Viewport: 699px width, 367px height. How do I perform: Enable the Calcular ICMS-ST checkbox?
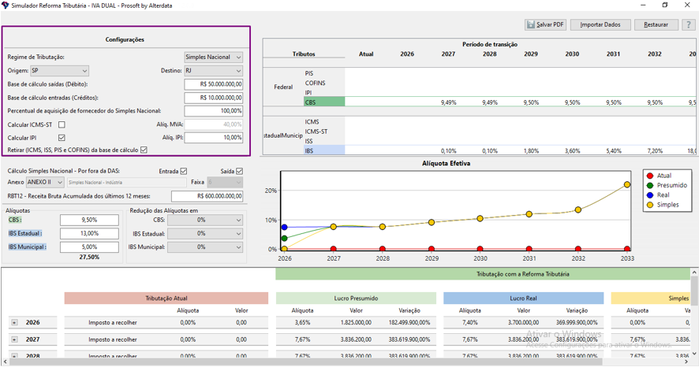point(62,124)
